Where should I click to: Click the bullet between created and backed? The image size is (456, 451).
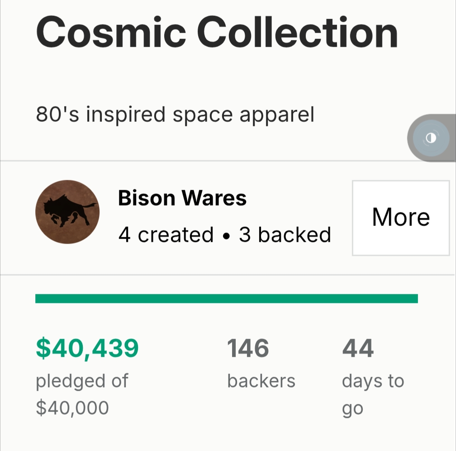(x=226, y=235)
